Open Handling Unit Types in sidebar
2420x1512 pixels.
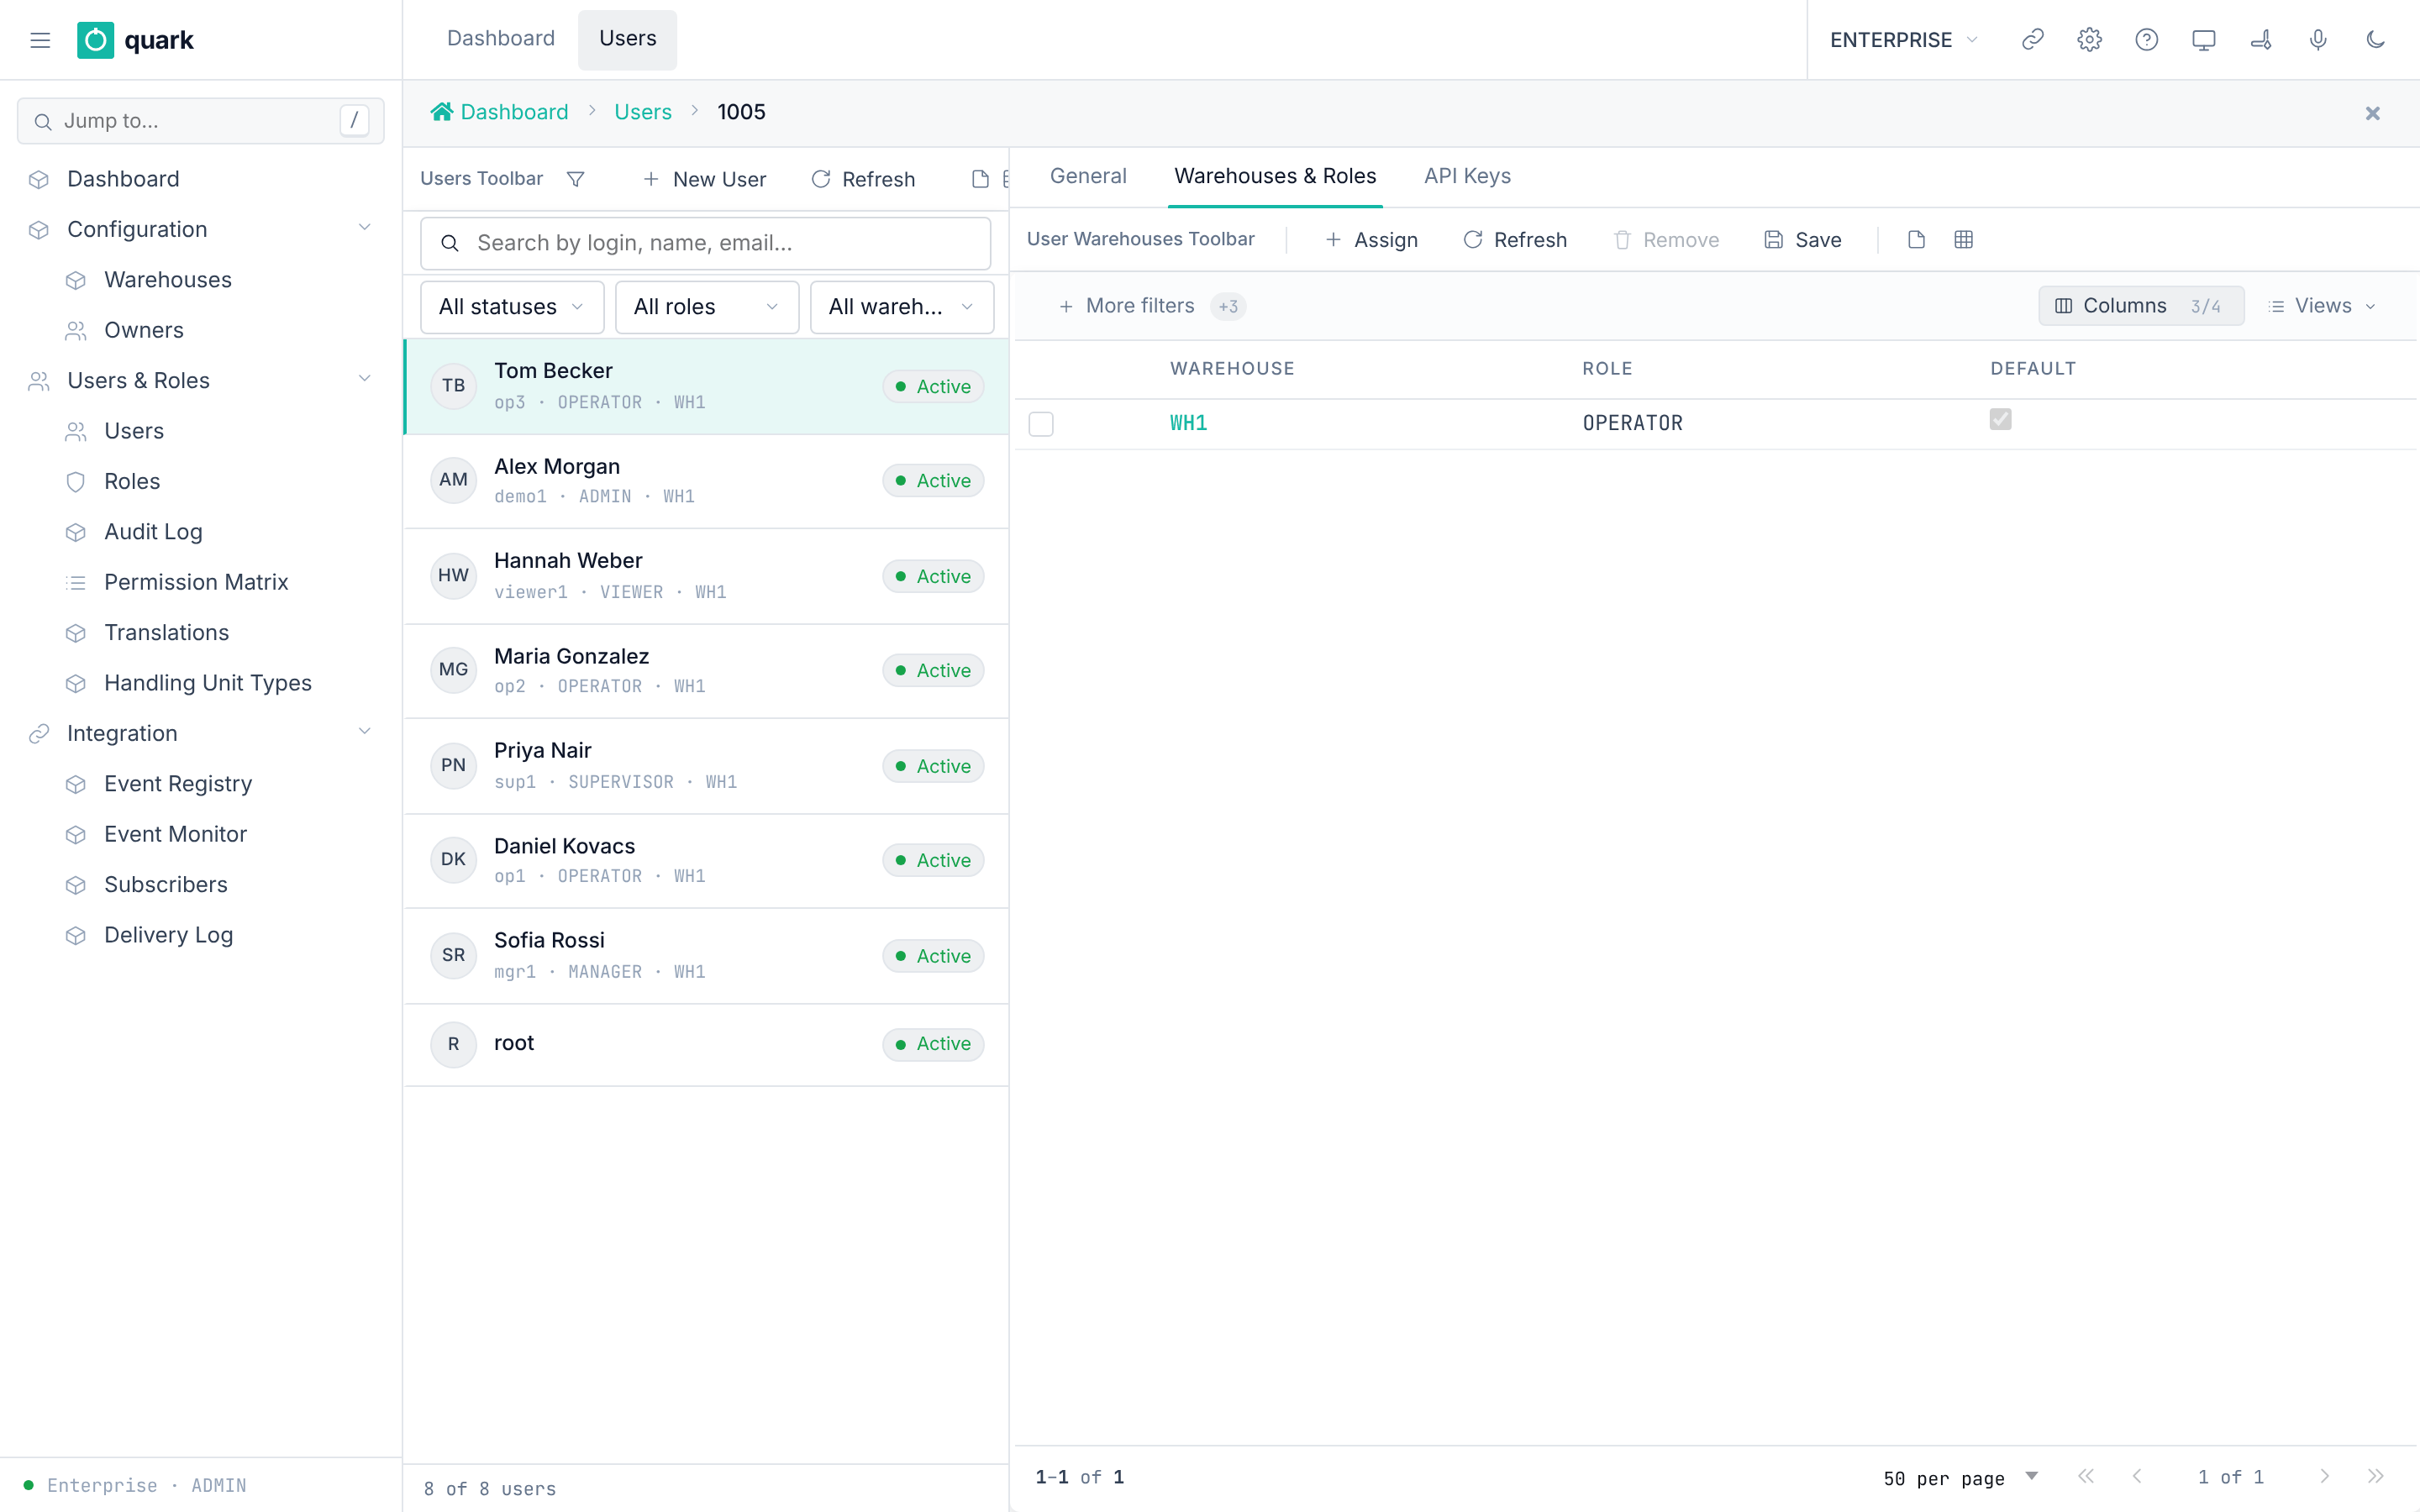(208, 684)
